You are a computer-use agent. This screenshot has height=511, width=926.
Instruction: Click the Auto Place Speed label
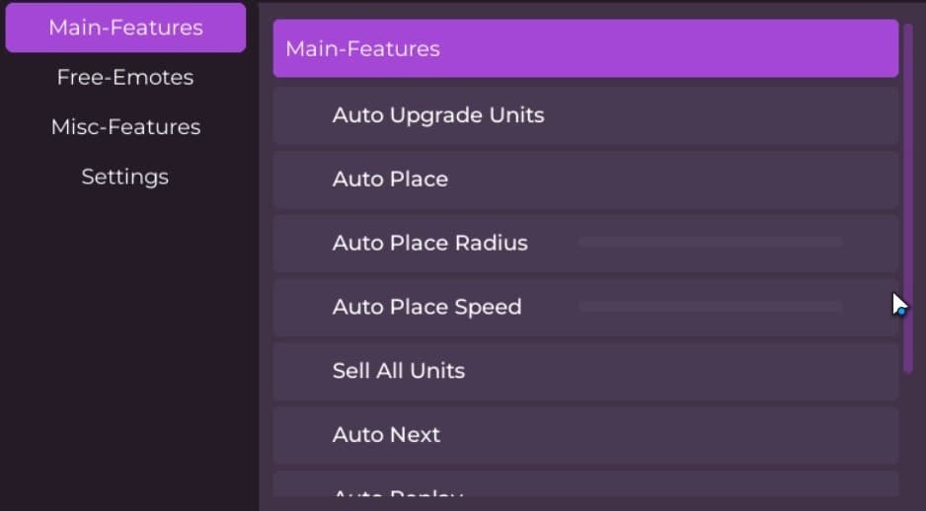tap(426, 307)
